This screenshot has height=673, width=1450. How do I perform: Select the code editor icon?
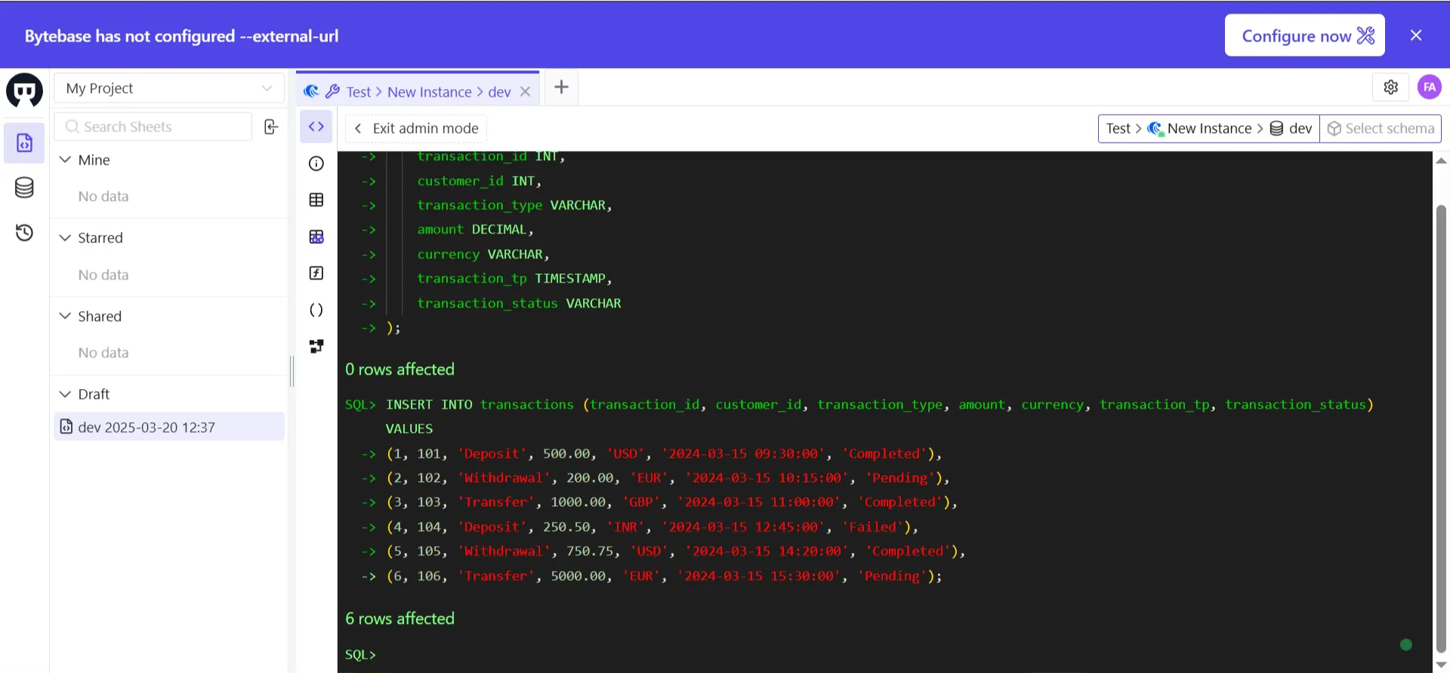316,127
